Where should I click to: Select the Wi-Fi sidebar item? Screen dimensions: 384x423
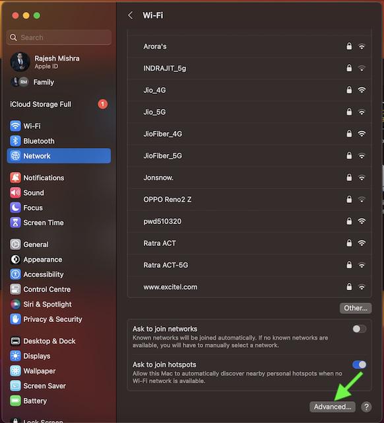pyautogui.click(x=59, y=126)
